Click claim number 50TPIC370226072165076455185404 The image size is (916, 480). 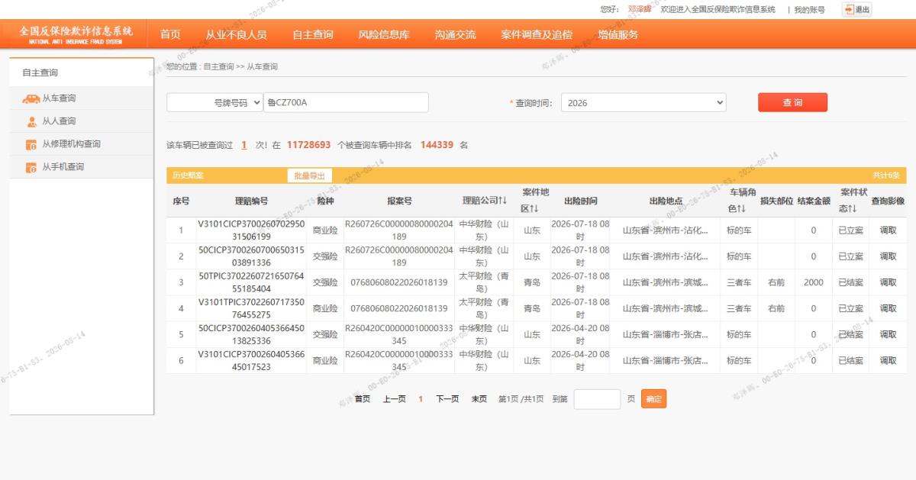pos(251,282)
